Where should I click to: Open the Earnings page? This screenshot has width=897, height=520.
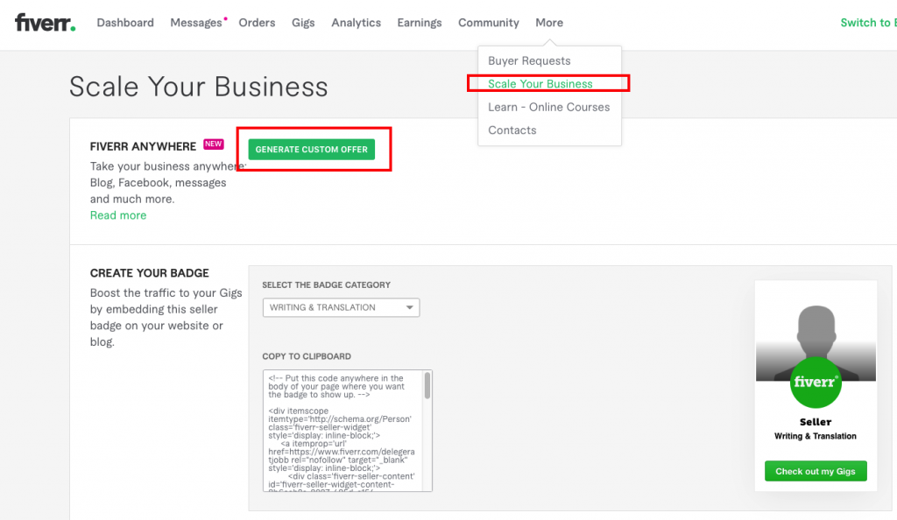(420, 23)
